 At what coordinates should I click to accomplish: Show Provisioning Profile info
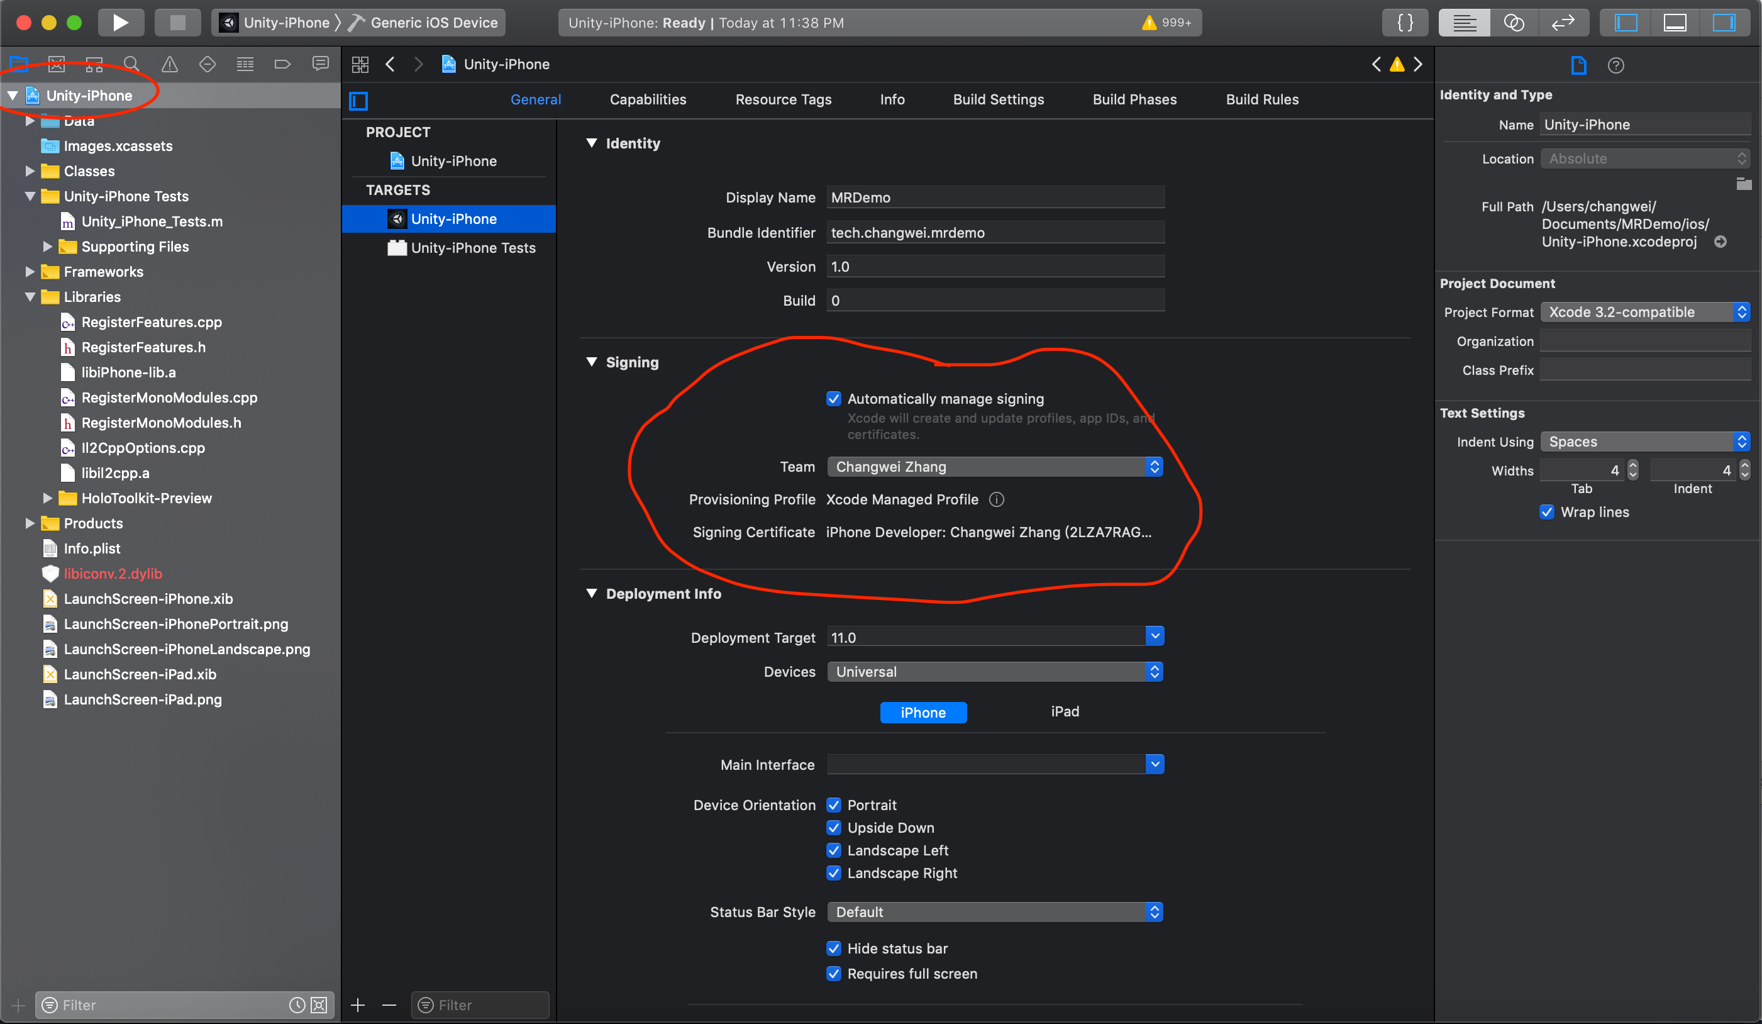(x=997, y=499)
